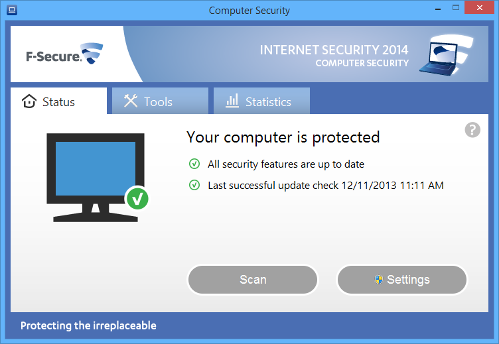Click the green checkmark badge on monitor
The image size is (499, 344).
[137, 198]
